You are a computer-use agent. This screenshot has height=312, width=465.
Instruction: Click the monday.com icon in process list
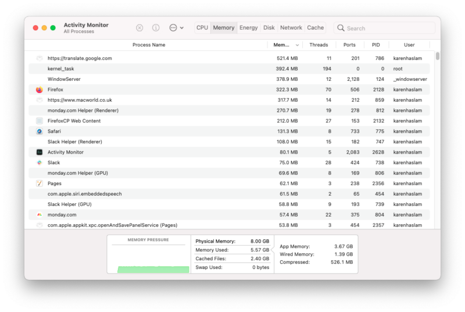(x=40, y=215)
